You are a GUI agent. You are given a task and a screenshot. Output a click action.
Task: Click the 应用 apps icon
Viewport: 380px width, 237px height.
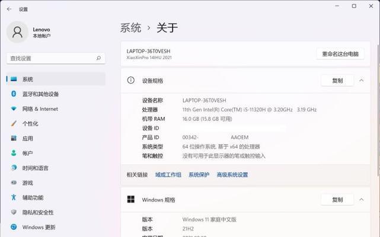click(x=14, y=138)
